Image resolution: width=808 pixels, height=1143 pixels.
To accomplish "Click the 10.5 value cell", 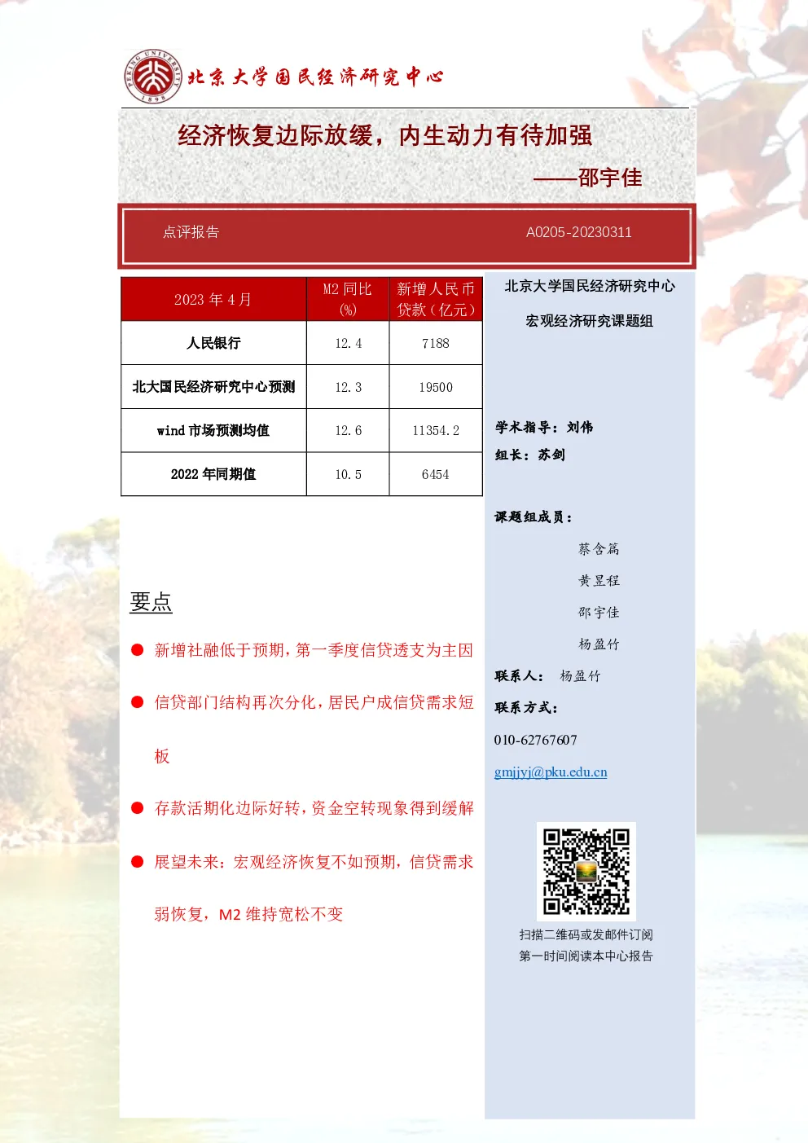I will 348,474.
